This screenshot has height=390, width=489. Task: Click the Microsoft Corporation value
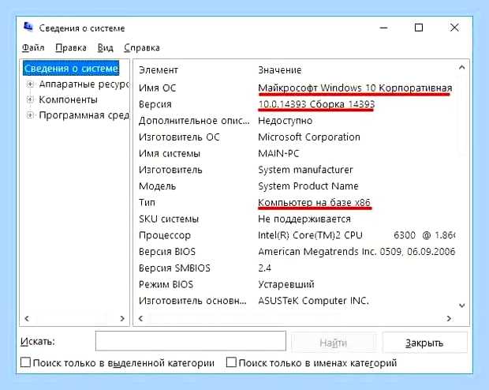309,137
